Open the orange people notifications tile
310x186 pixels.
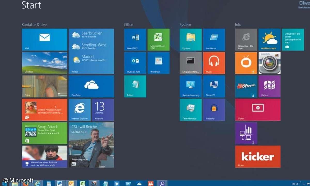[44, 110]
